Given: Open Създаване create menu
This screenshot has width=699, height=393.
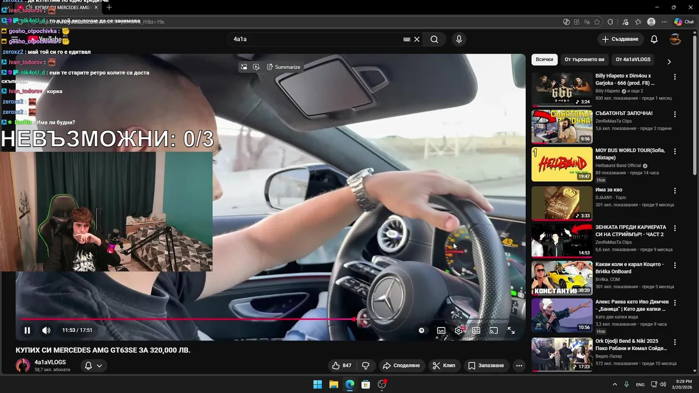Looking at the screenshot, I should tap(620, 39).
